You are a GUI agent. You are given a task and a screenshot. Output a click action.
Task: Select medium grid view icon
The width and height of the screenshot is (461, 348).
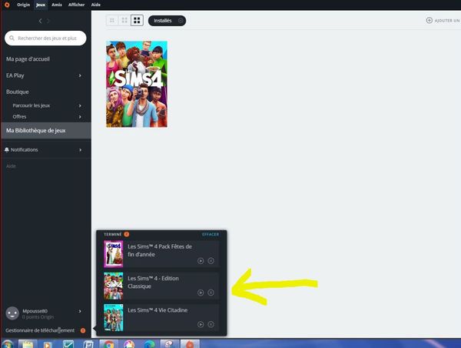pyautogui.click(x=124, y=20)
